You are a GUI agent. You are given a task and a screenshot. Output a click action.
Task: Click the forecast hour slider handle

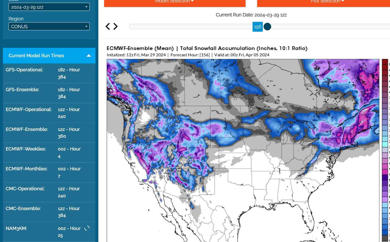pyautogui.click(x=267, y=27)
